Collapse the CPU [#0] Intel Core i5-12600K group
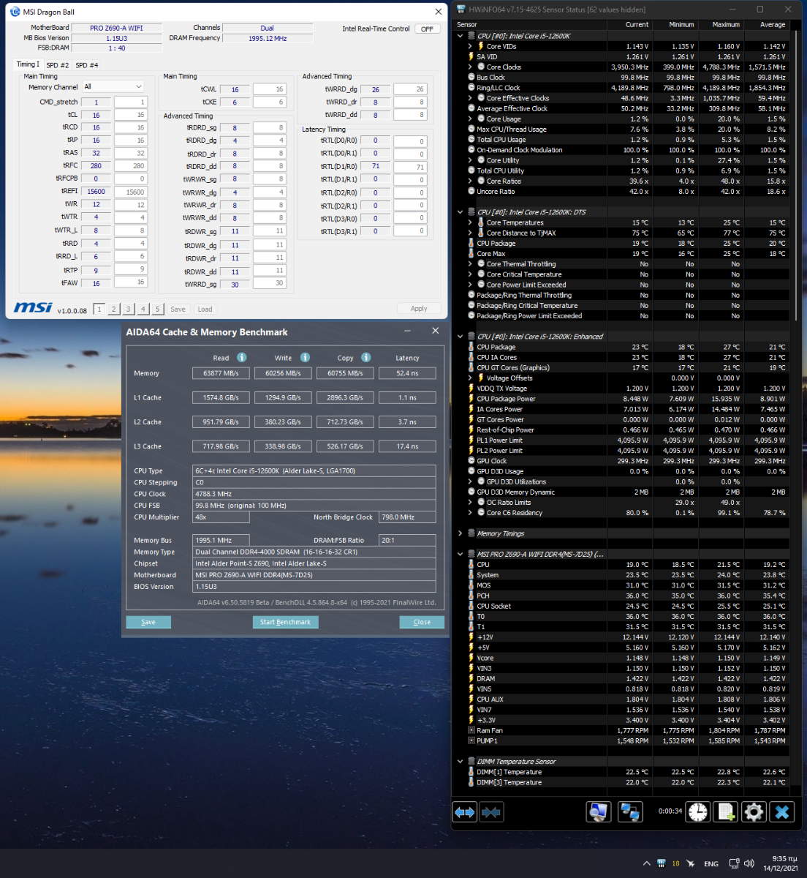The width and height of the screenshot is (807, 878). (460, 36)
